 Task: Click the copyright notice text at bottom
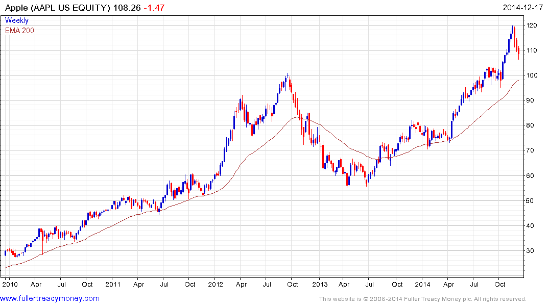[423, 299]
